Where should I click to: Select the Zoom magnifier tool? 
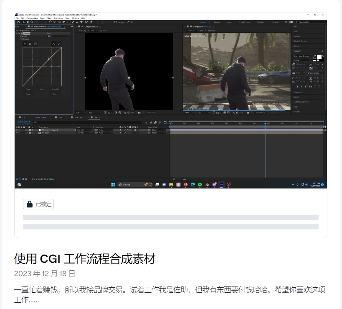pyautogui.click(x=32, y=22)
